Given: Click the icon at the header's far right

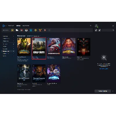Looking at the screenshot, I should pyautogui.click(x=113, y=26).
